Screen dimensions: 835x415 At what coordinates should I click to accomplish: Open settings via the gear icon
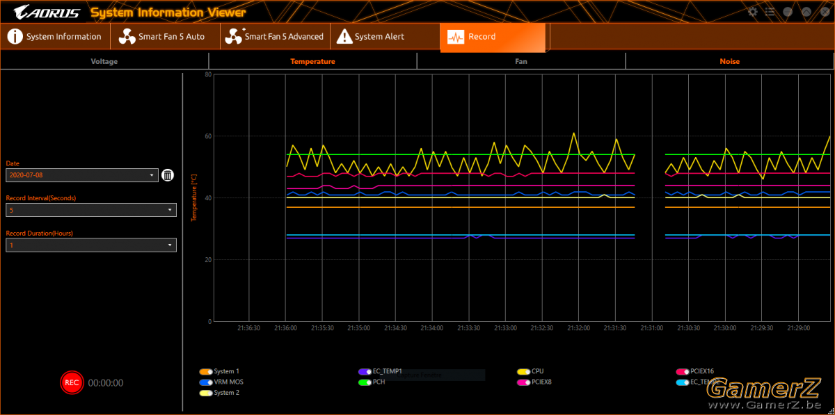pos(752,12)
